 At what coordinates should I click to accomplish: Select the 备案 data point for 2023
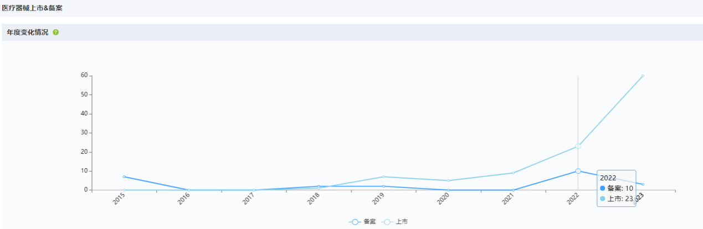[x=643, y=184]
